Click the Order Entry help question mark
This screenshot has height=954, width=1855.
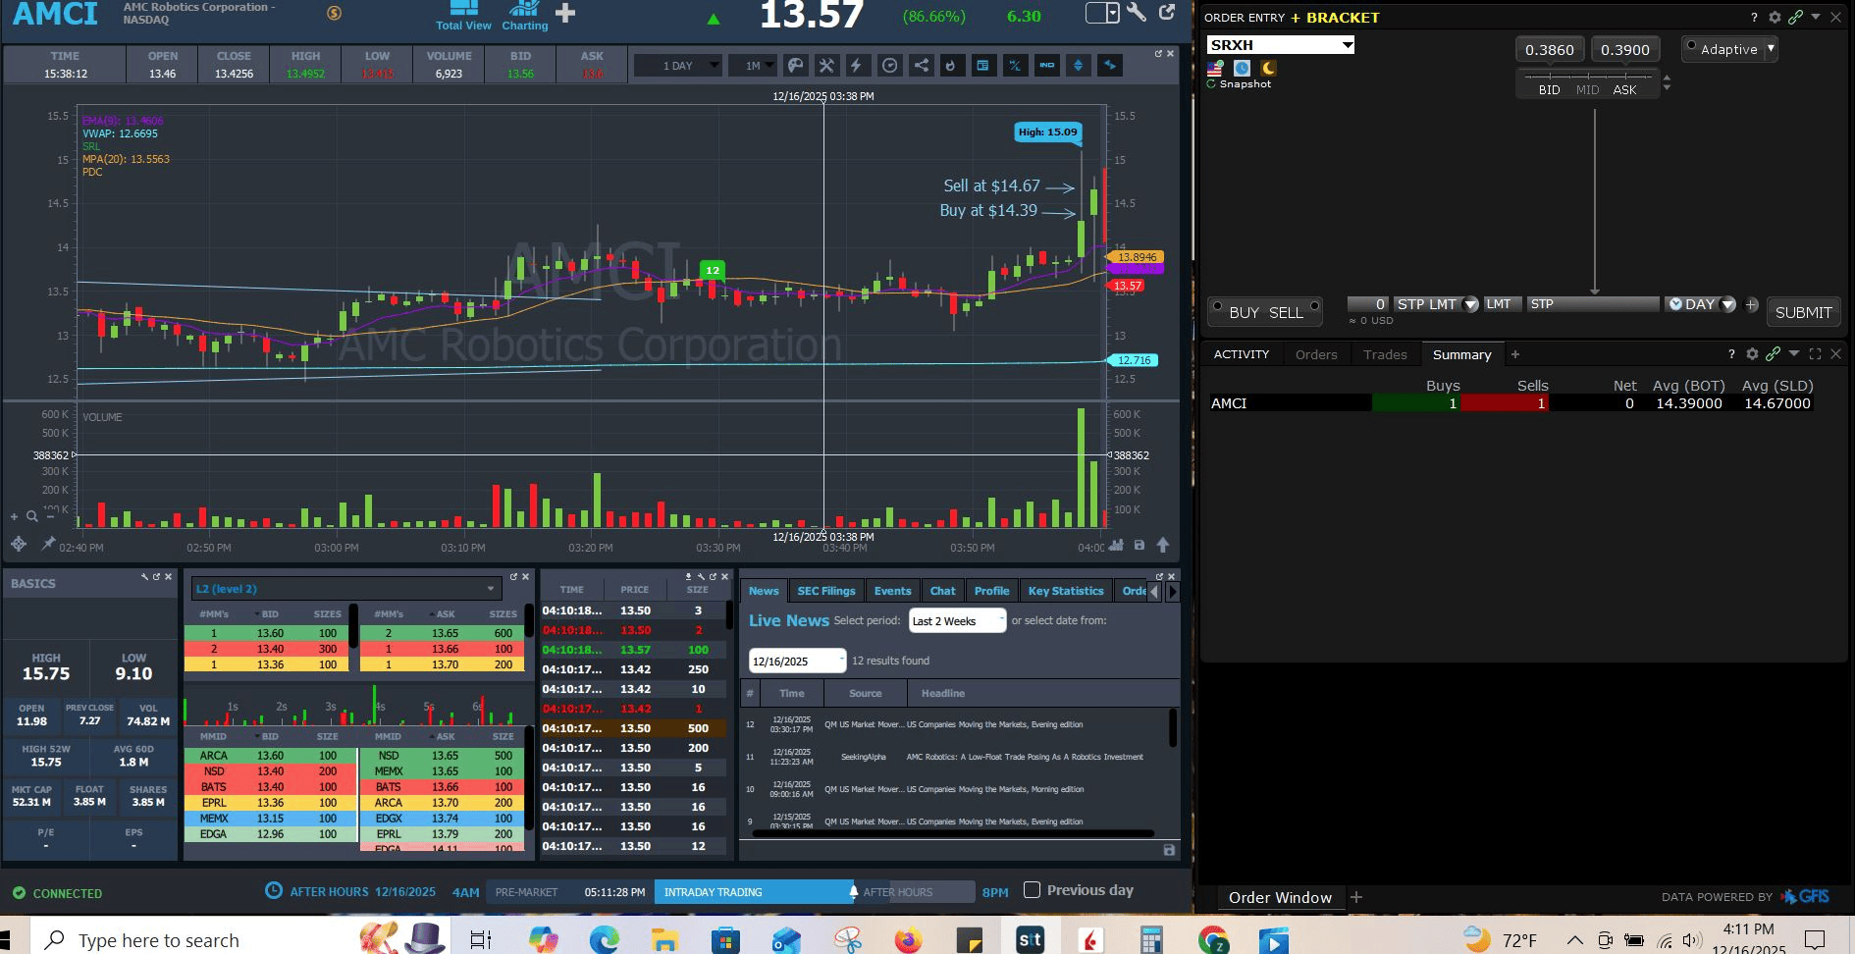1754,18
